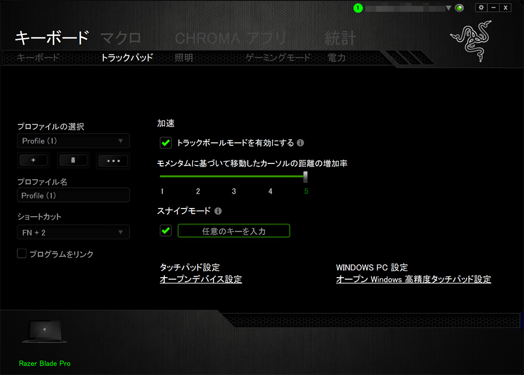The width and height of the screenshot is (524, 375).
Task: Expand the account dropdown arrow at top
Action: (448, 8)
